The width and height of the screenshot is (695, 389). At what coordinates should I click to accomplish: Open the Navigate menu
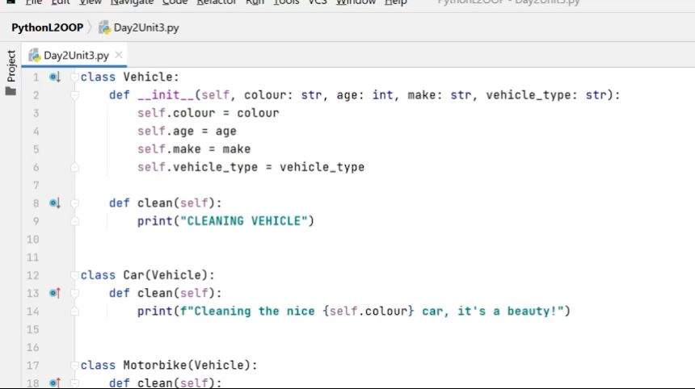pyautogui.click(x=132, y=2)
